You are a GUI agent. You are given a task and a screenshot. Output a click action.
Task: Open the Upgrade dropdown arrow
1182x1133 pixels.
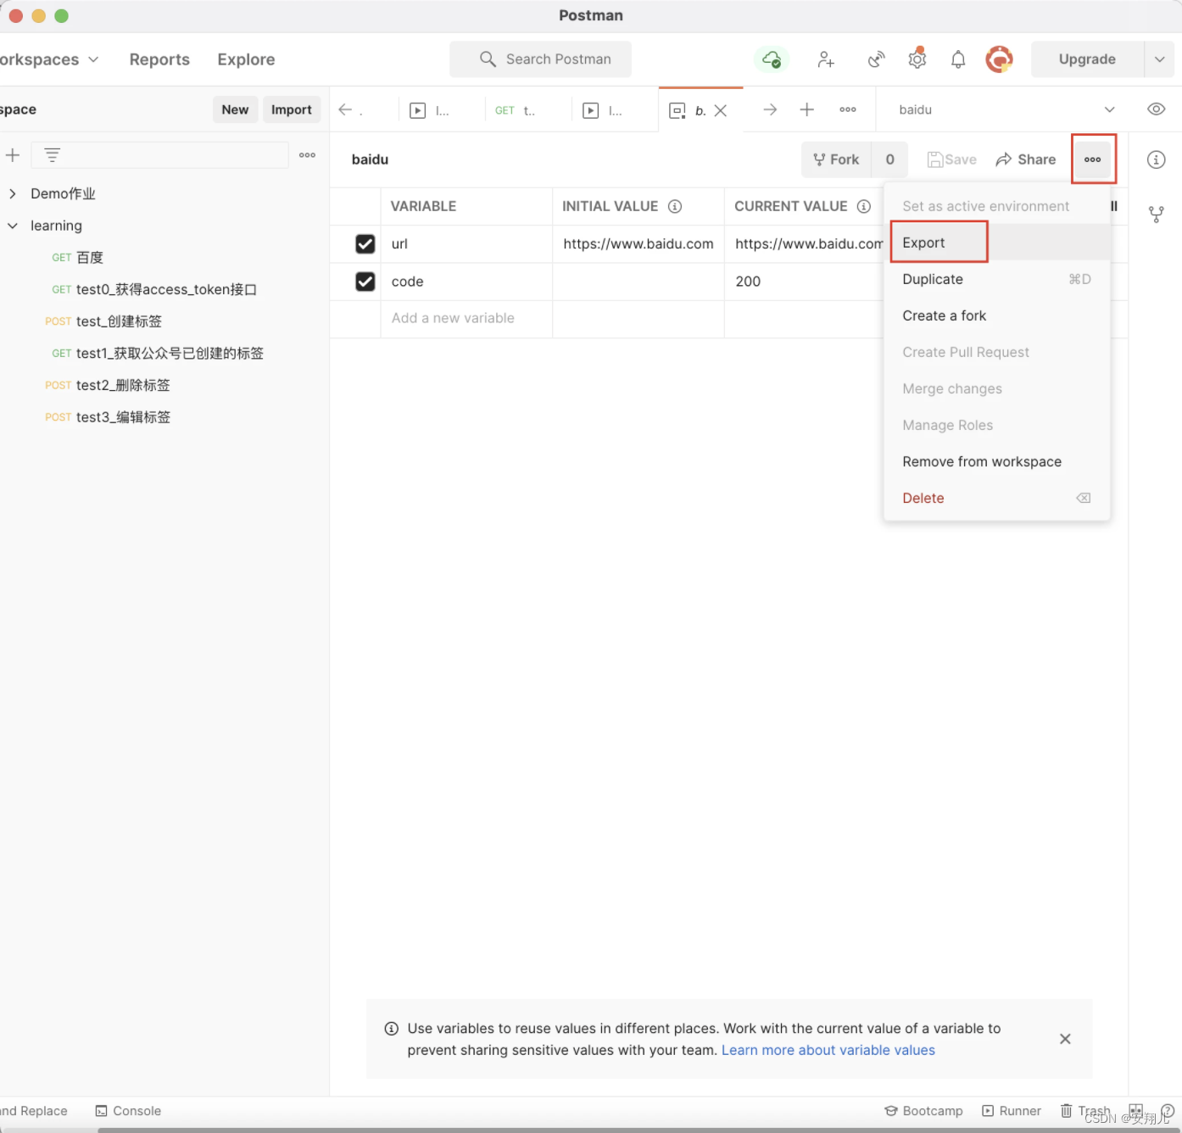pos(1159,59)
